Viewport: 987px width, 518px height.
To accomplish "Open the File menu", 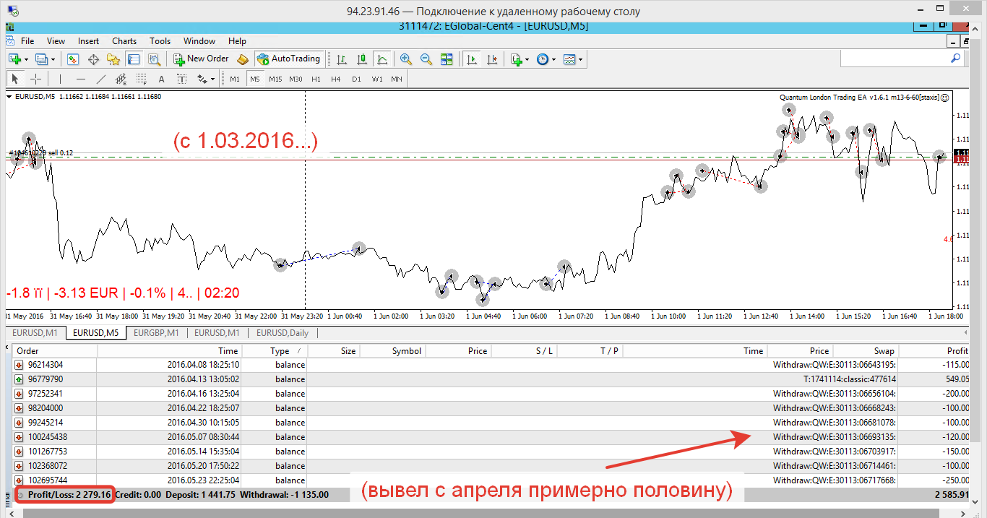I will (27, 41).
